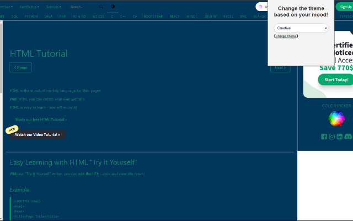Open the W3.CSS tab
The image size is (353, 221).
pyautogui.click(x=98, y=17)
